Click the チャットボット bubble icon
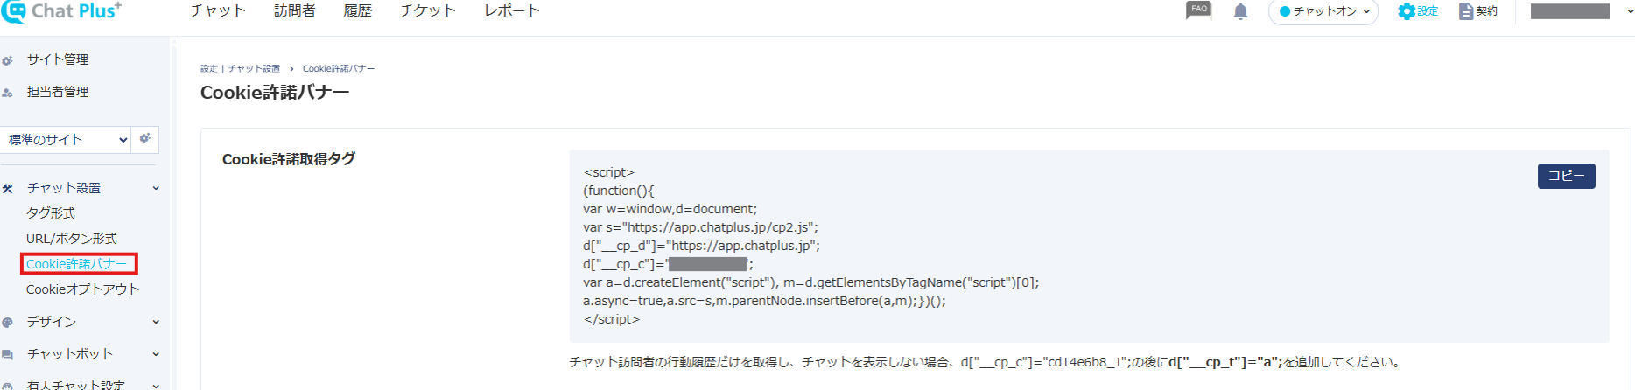The height and width of the screenshot is (390, 1635). point(7,355)
